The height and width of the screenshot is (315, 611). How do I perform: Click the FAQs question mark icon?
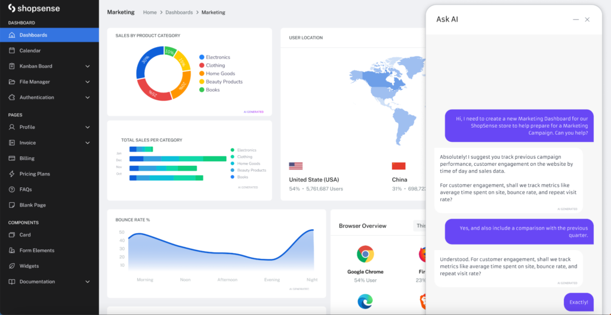(12, 189)
